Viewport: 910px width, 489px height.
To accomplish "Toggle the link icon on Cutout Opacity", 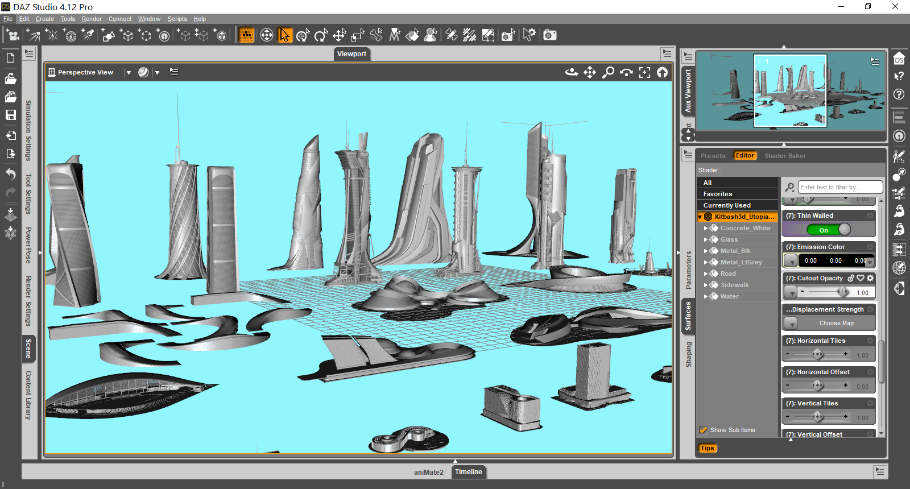I will [851, 278].
